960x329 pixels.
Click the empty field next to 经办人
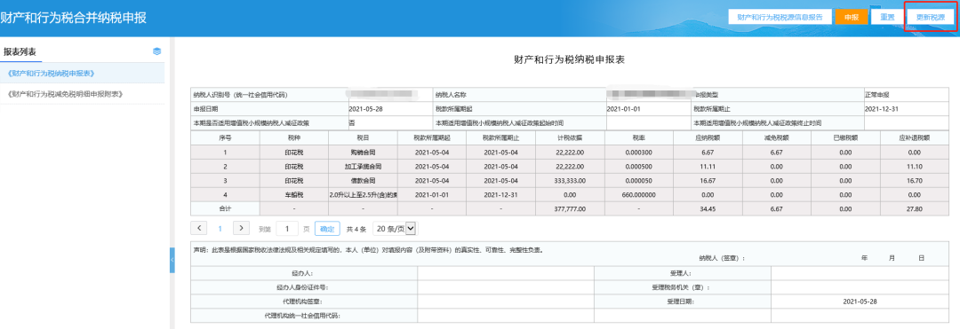pos(506,274)
